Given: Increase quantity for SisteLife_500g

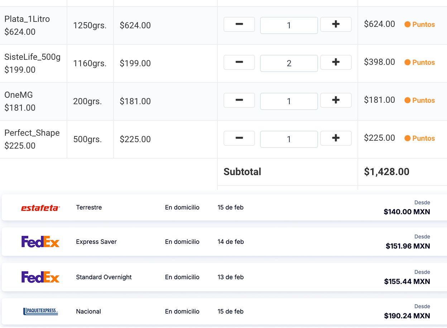Looking at the screenshot, I should coord(336,62).
